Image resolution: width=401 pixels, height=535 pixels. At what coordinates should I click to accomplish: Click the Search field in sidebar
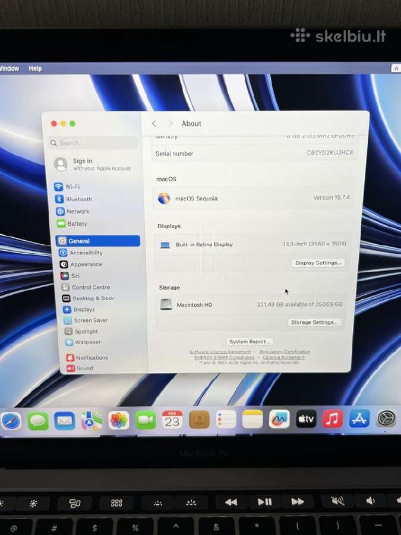click(93, 143)
